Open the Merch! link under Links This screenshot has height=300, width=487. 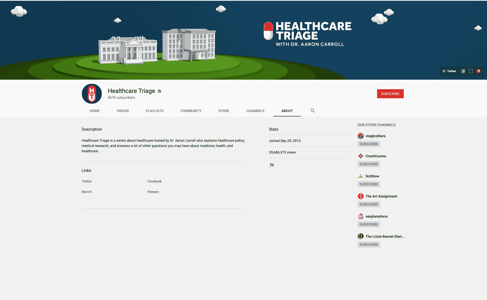(x=87, y=192)
